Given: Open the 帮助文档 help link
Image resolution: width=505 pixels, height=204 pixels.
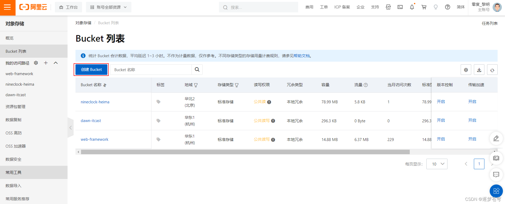Looking at the screenshot, I should 302,56.
